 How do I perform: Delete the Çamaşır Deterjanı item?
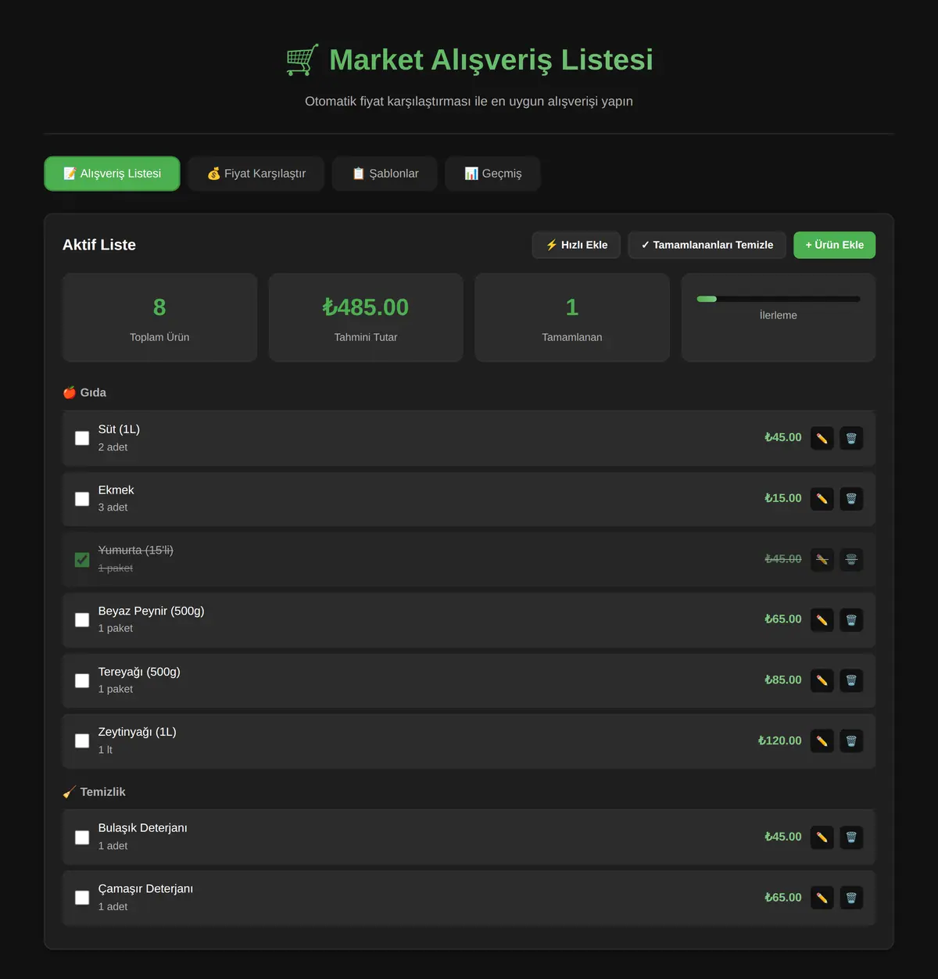click(x=851, y=898)
